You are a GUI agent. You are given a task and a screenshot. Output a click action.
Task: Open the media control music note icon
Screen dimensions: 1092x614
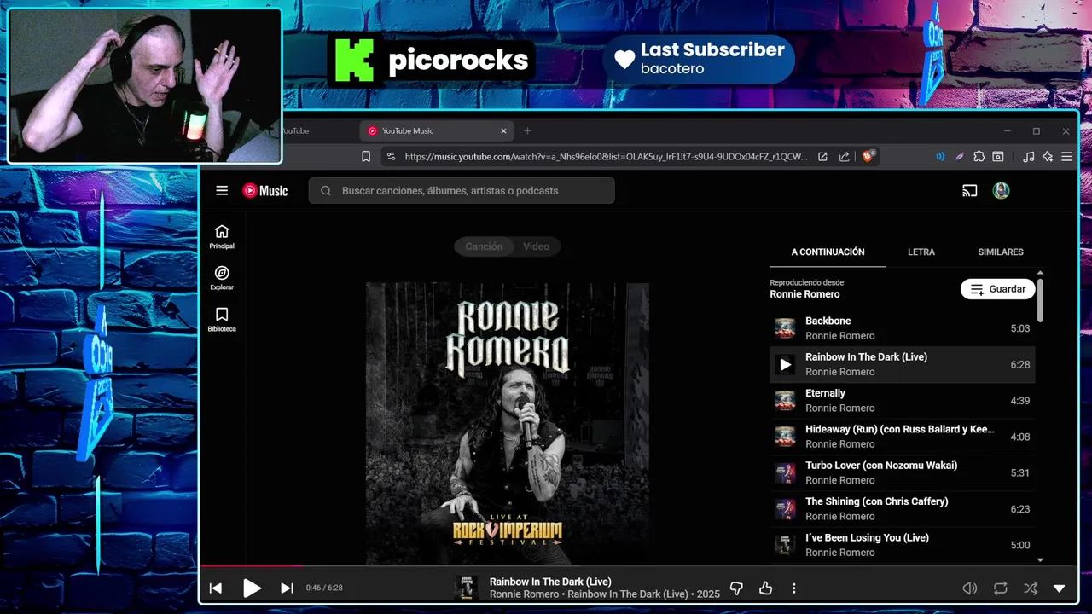pyautogui.click(x=1029, y=157)
